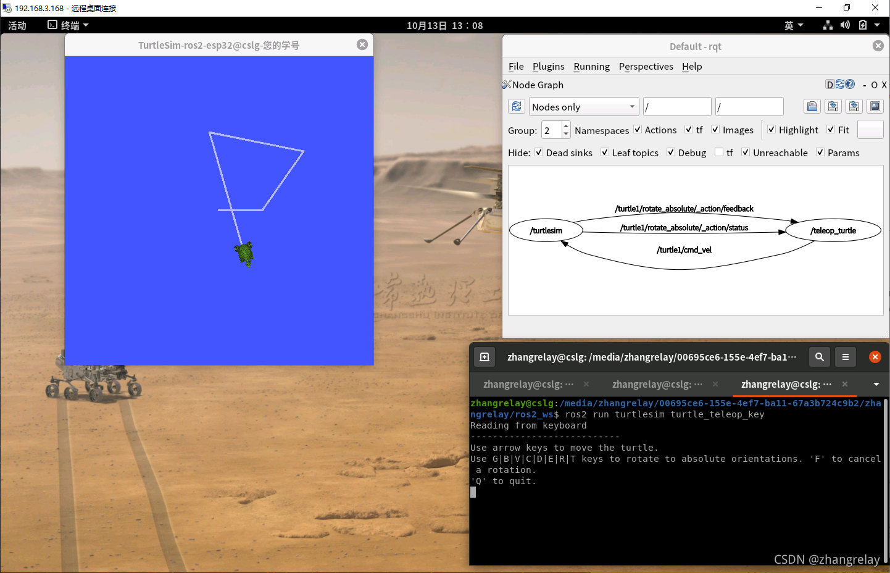890x573 pixels.
Task: Click the rotate_absolute/_action/status edge label
Action: (684, 227)
